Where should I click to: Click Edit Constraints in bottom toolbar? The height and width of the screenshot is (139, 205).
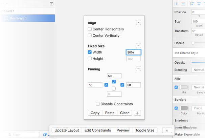[97, 131]
